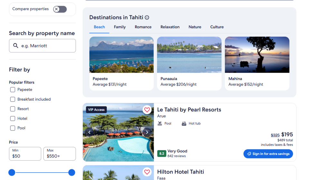Show next photo of Le Tahiti resort

pos(147,132)
